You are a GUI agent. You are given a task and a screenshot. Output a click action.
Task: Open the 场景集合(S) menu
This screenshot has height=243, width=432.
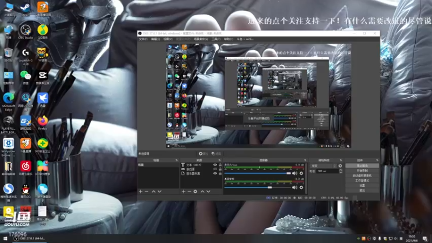coord(201,39)
